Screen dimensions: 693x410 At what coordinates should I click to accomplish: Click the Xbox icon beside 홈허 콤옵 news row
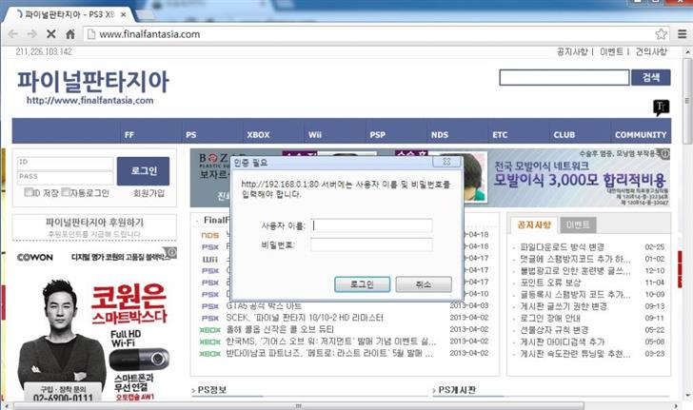(x=210, y=329)
